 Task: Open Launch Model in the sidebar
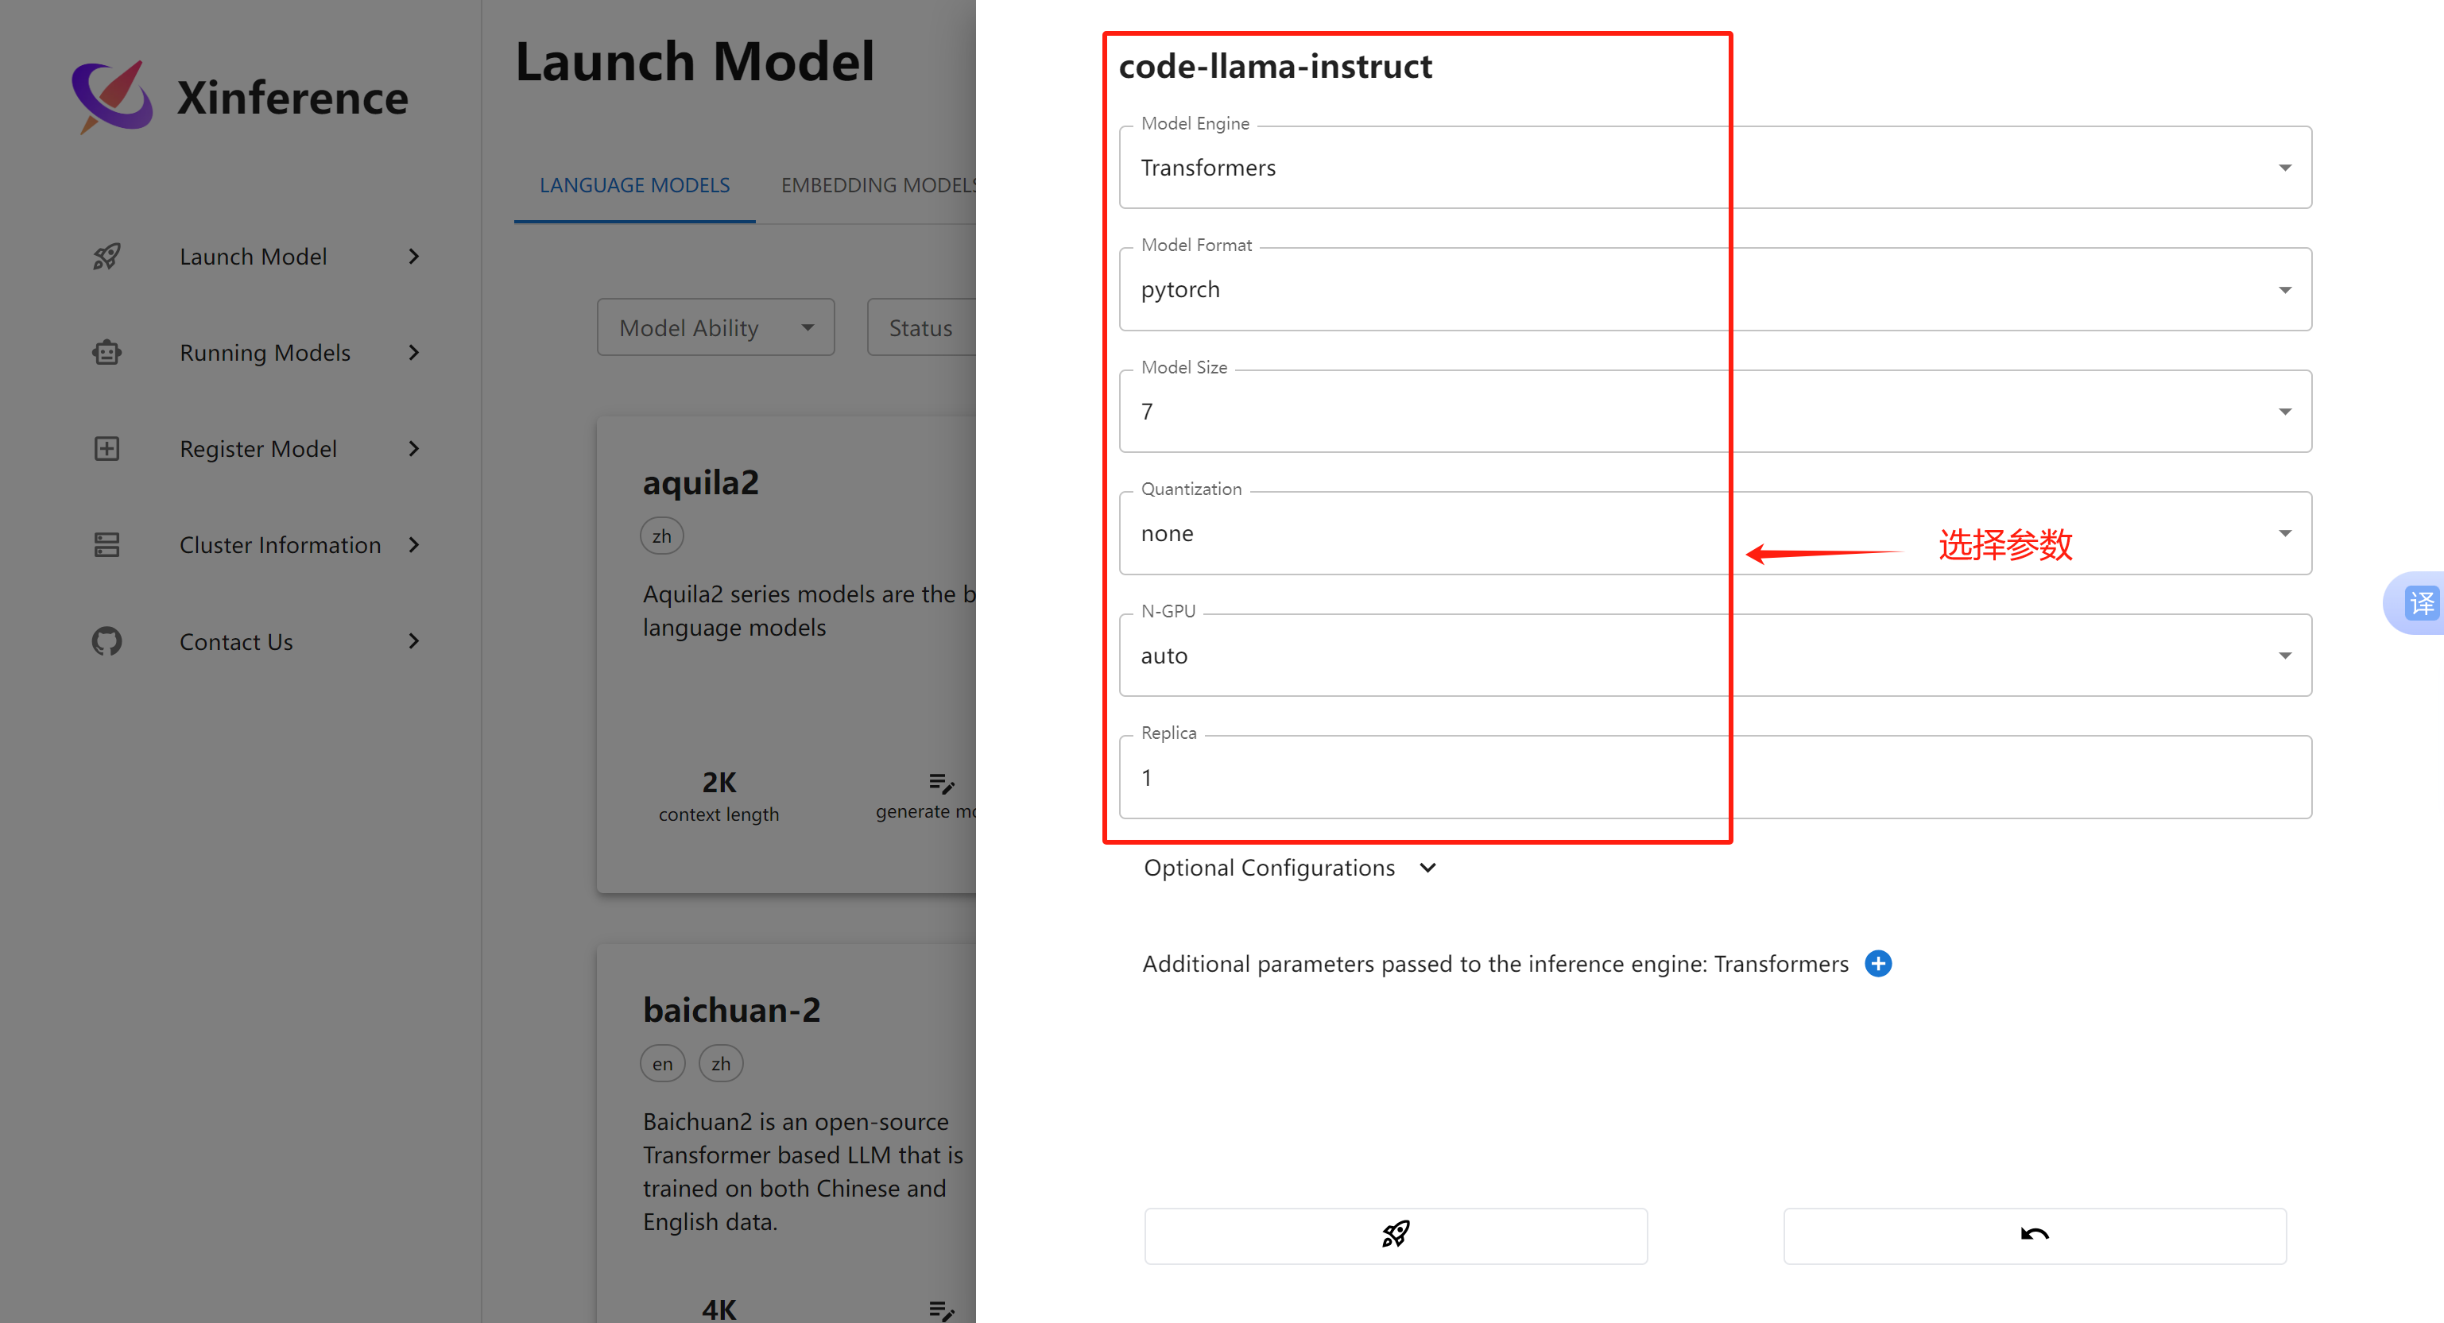point(255,256)
